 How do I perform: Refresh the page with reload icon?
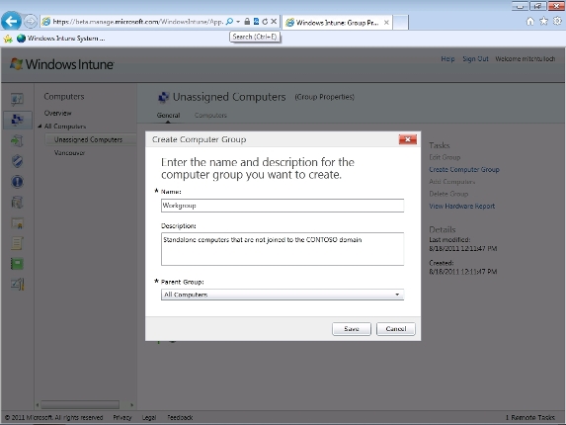pos(265,22)
